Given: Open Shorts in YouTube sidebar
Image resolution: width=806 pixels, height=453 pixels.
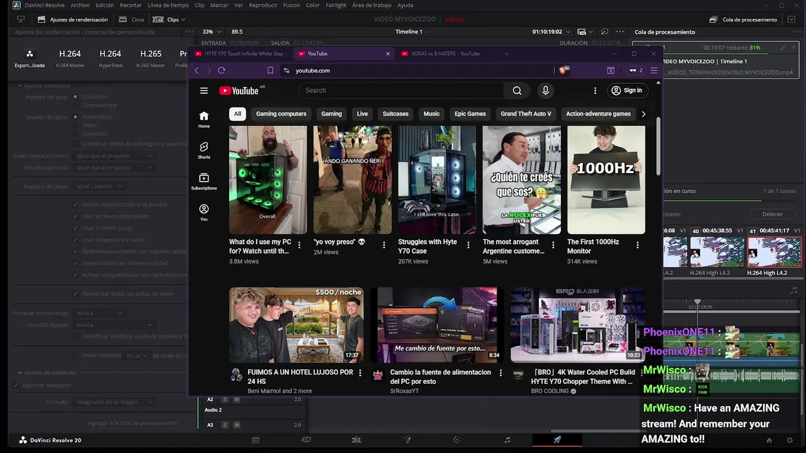Looking at the screenshot, I should [203, 150].
